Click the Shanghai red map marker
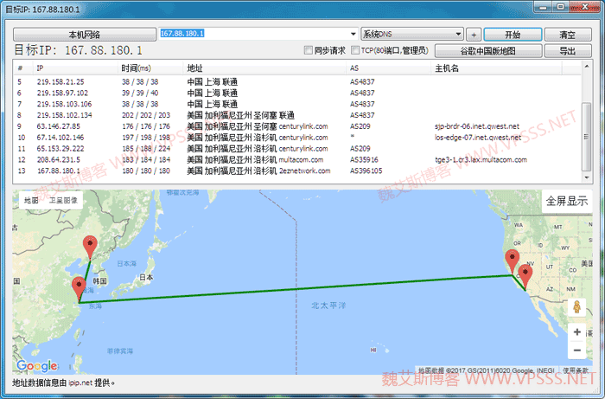Screen dimensions: 605x399 [79, 288]
